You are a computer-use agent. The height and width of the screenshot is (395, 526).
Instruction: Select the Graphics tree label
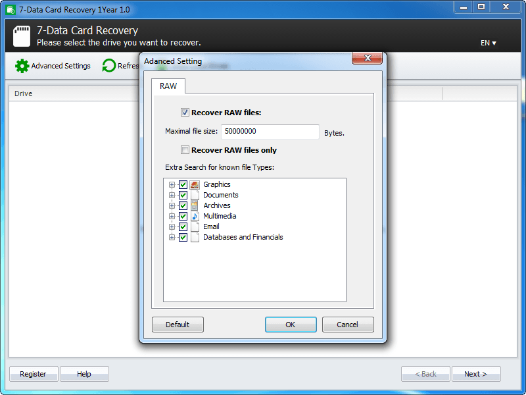pos(217,184)
